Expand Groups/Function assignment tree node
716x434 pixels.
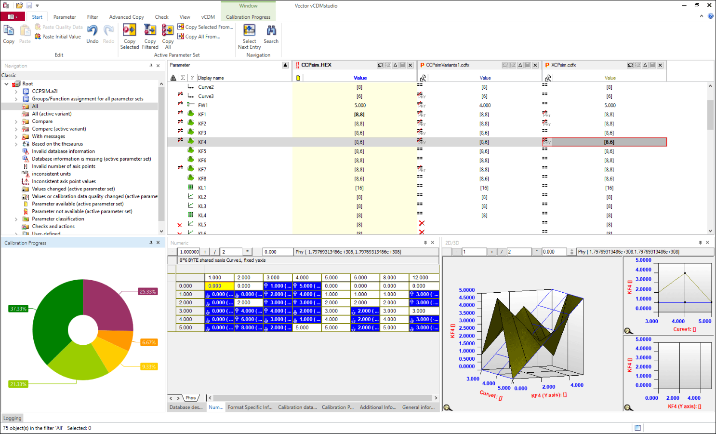tap(16, 99)
